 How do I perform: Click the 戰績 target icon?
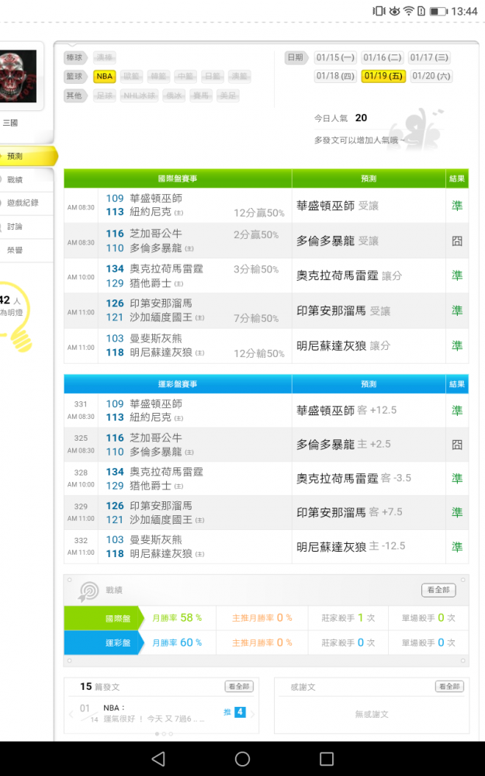[x=88, y=591]
